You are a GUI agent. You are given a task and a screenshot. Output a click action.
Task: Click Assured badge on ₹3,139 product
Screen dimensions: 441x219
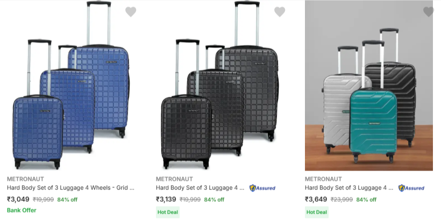pyautogui.click(x=262, y=188)
